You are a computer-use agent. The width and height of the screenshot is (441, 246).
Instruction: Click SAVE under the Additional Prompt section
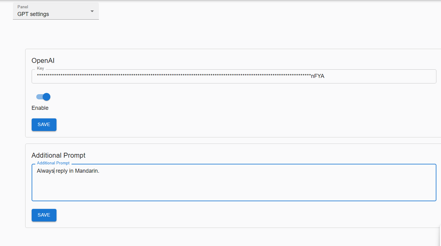44,215
